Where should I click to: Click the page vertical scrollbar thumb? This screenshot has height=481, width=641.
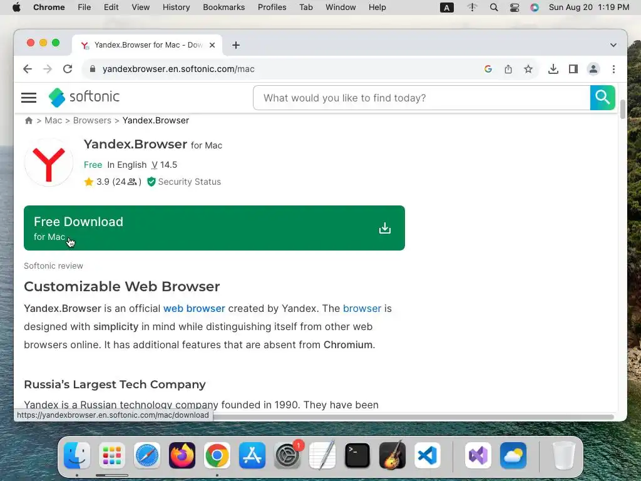point(623,109)
